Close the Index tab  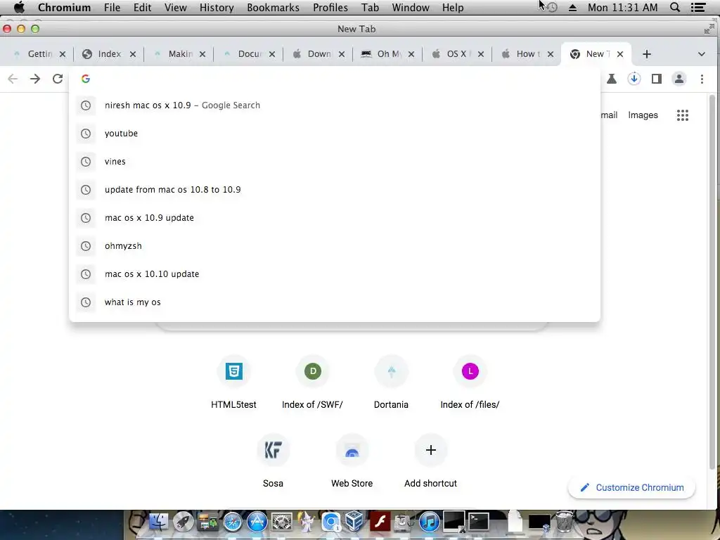133,54
